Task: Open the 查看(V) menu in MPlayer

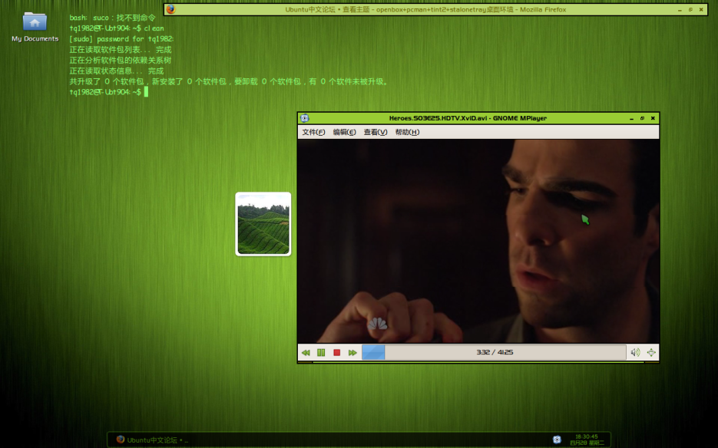Action: click(376, 132)
